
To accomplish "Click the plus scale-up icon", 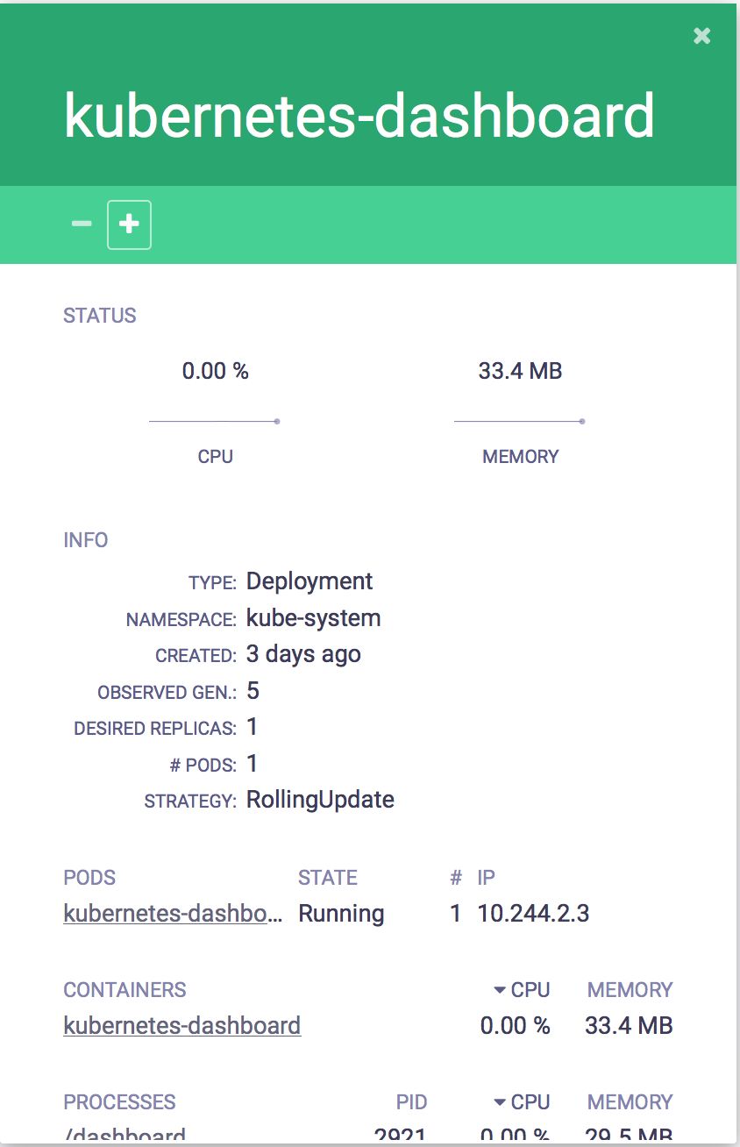I will coord(129,224).
